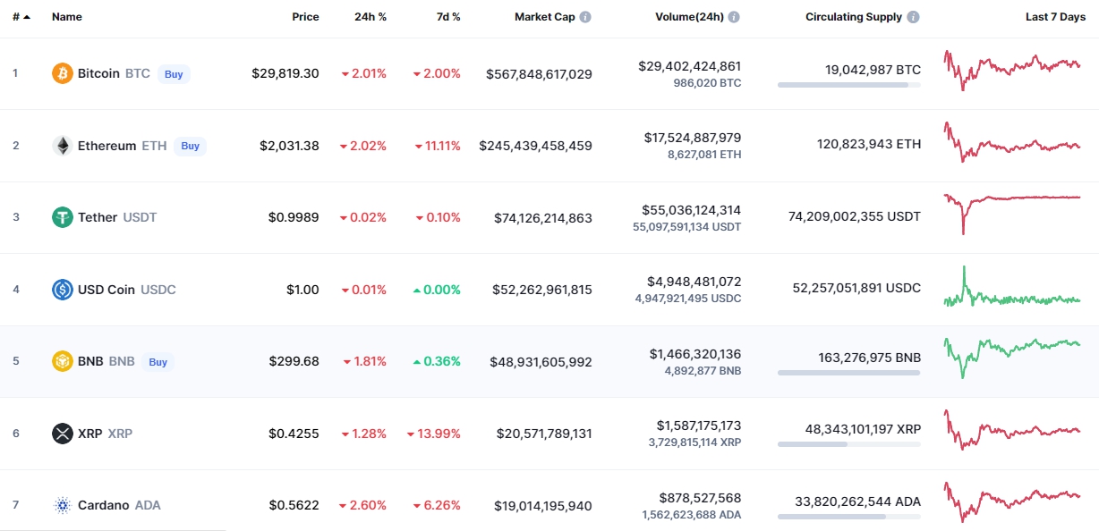Click Cardano's 24h change 2.60%
Viewport: 1099px width, 531px height.
pyautogui.click(x=362, y=505)
